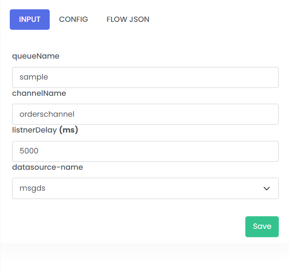This screenshot has height=273, width=289.
Task: Switch to the CONFIG tab
Action: pos(73,20)
